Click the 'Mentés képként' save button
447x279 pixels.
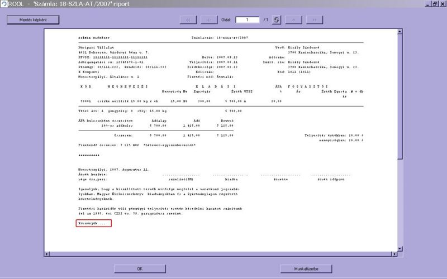pyautogui.click(x=33, y=20)
